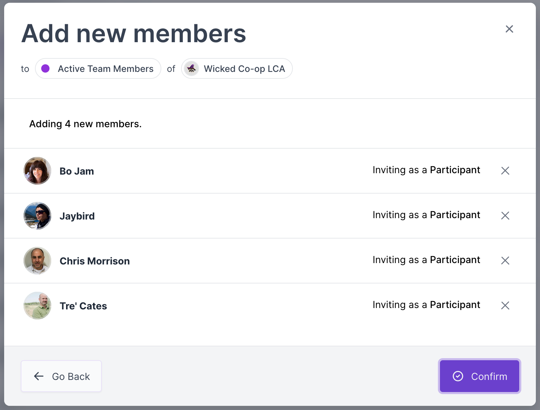This screenshot has width=540, height=410.
Task: Click the Wicked Co-op LCA logo icon
Action: 191,68
